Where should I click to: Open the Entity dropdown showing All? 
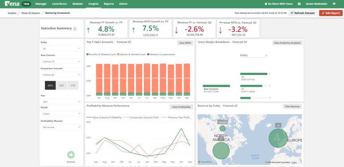(61, 49)
